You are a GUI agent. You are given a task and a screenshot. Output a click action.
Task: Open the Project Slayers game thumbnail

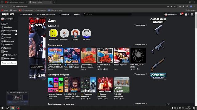[x=72, y=55]
